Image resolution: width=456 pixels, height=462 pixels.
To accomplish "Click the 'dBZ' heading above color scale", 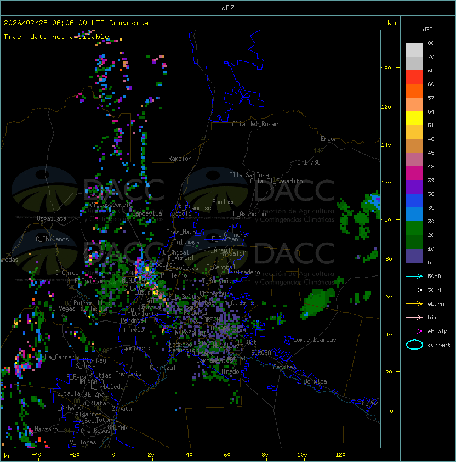I will (428, 30).
